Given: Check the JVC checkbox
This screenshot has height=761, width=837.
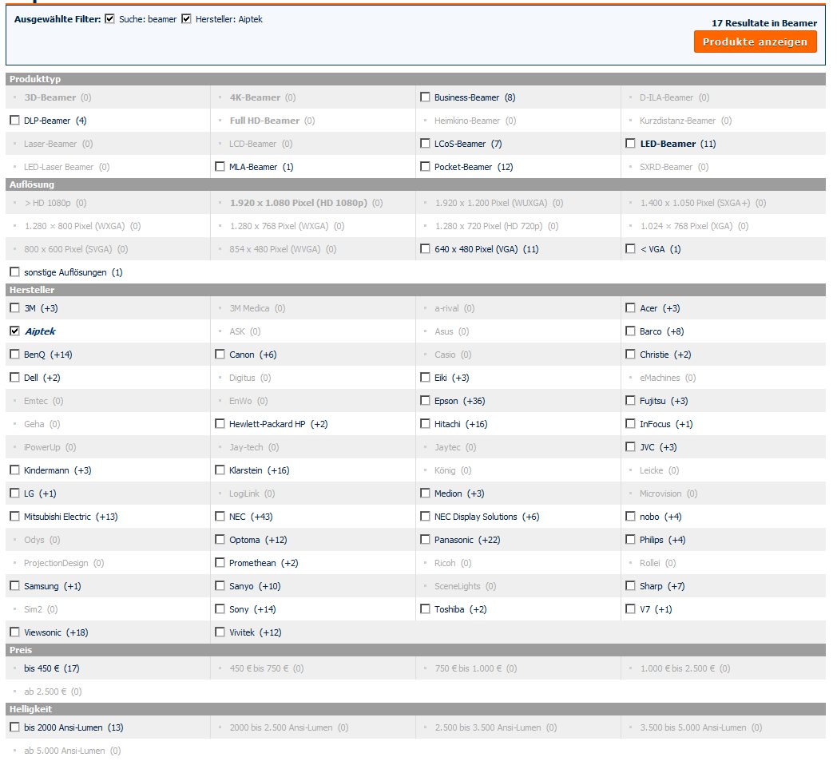Looking at the screenshot, I should tap(630, 447).
